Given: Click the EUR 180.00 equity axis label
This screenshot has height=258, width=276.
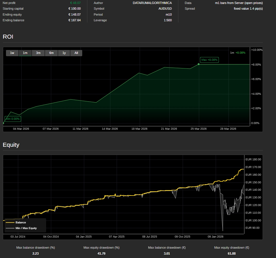Looking at the screenshot, I should 253,160.
